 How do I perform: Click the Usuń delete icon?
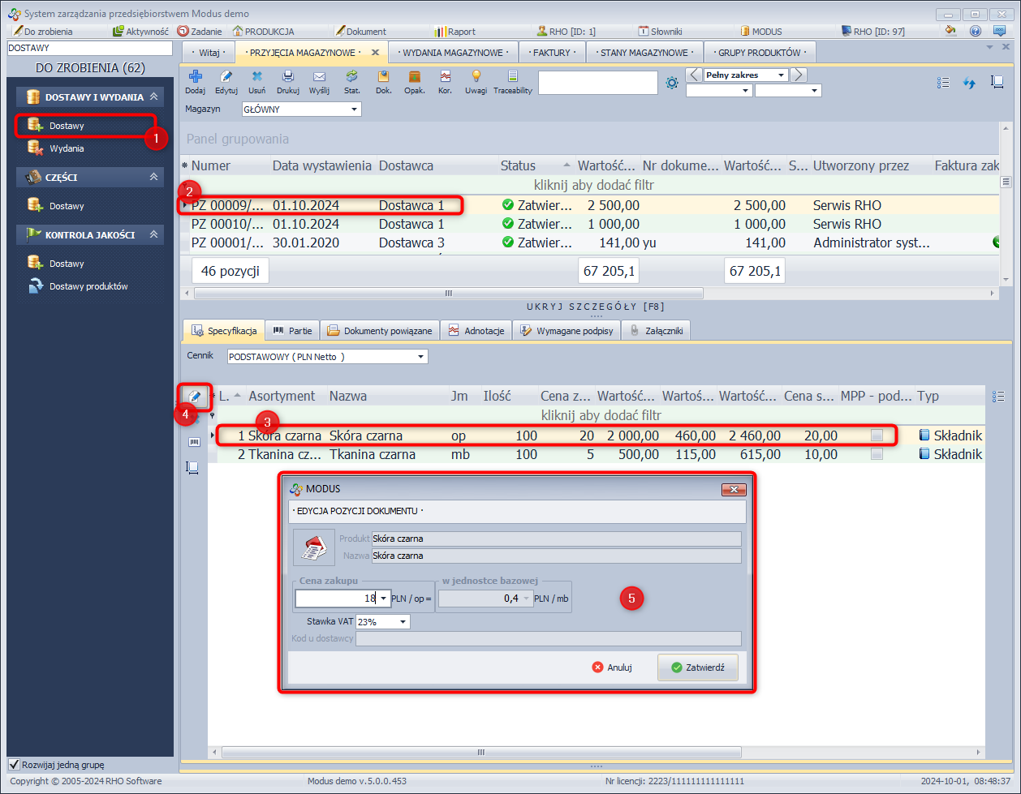coord(256,77)
